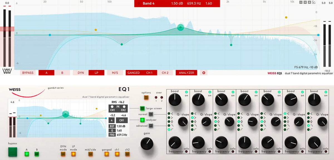The height and width of the screenshot is (160, 334).
Task: Click the fit-display arrow icon beside the A icon
Action: click(314, 2)
